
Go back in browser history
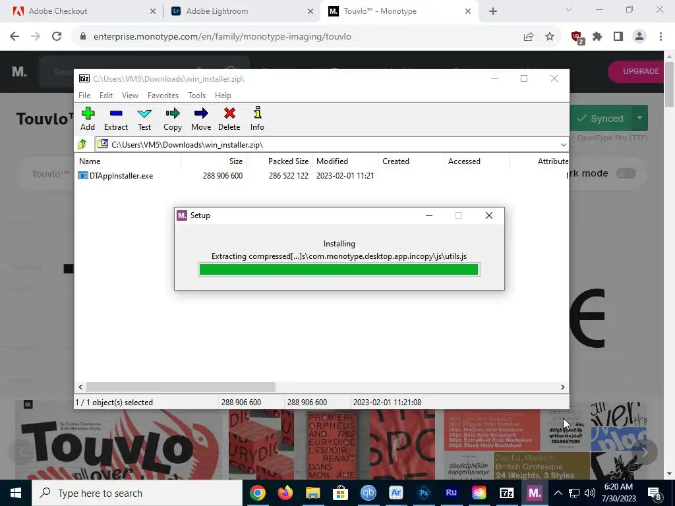(15, 37)
